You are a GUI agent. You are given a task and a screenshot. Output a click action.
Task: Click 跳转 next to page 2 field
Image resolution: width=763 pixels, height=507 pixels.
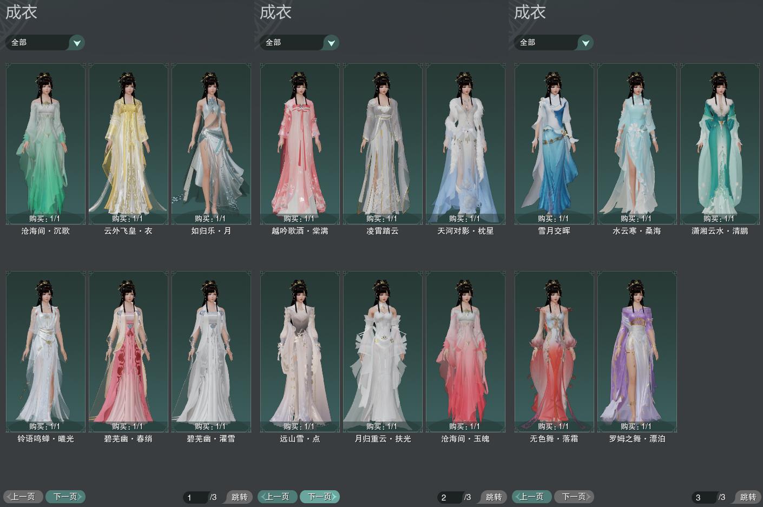coord(493,497)
